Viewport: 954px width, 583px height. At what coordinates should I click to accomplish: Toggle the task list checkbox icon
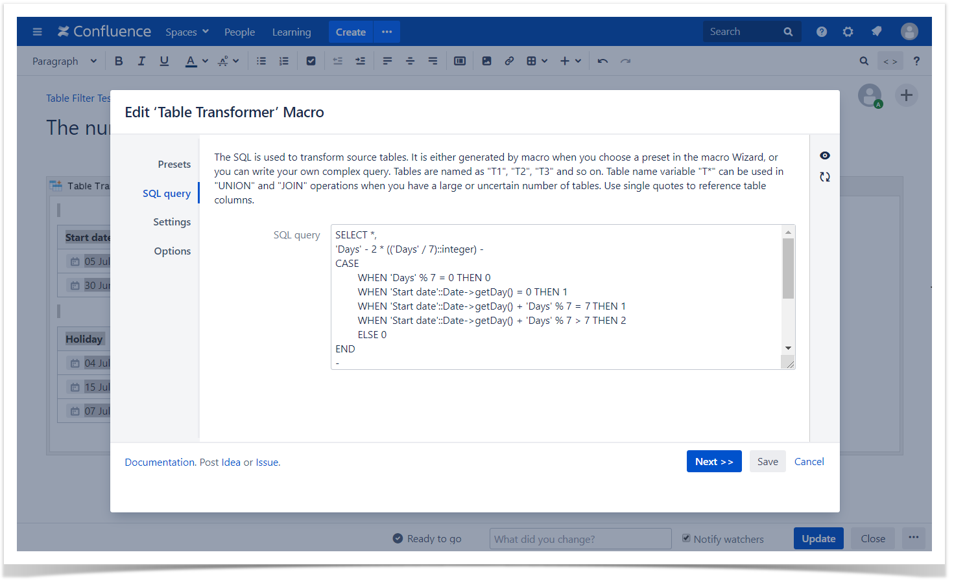pyautogui.click(x=311, y=61)
